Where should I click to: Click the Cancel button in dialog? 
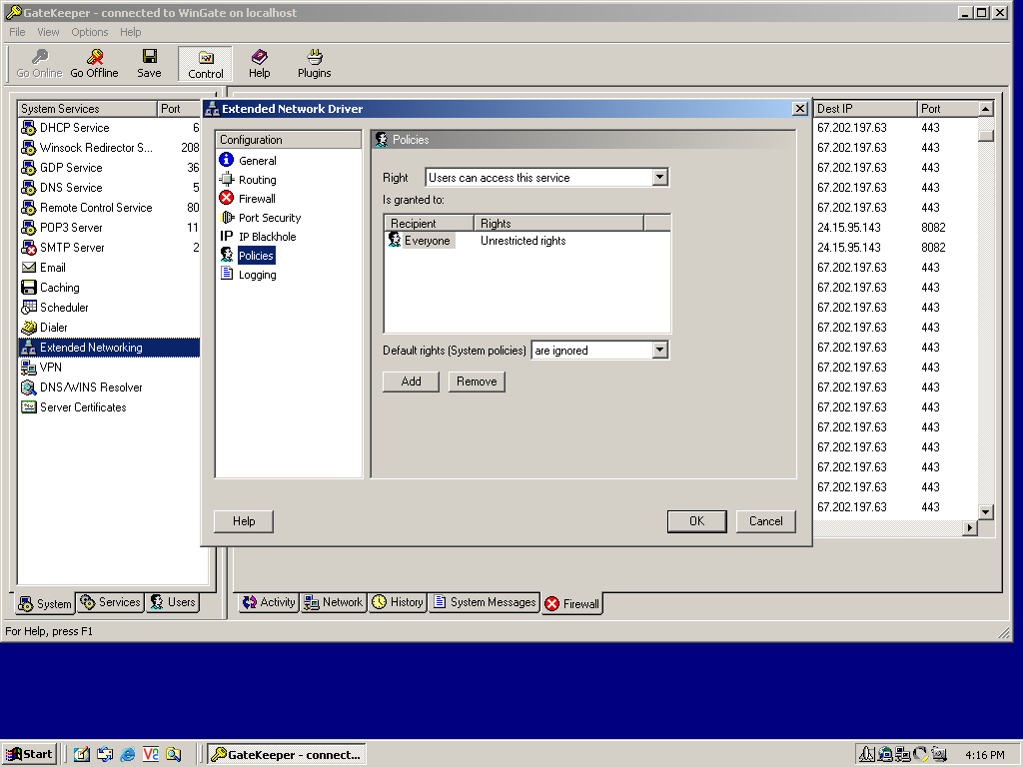[766, 521]
